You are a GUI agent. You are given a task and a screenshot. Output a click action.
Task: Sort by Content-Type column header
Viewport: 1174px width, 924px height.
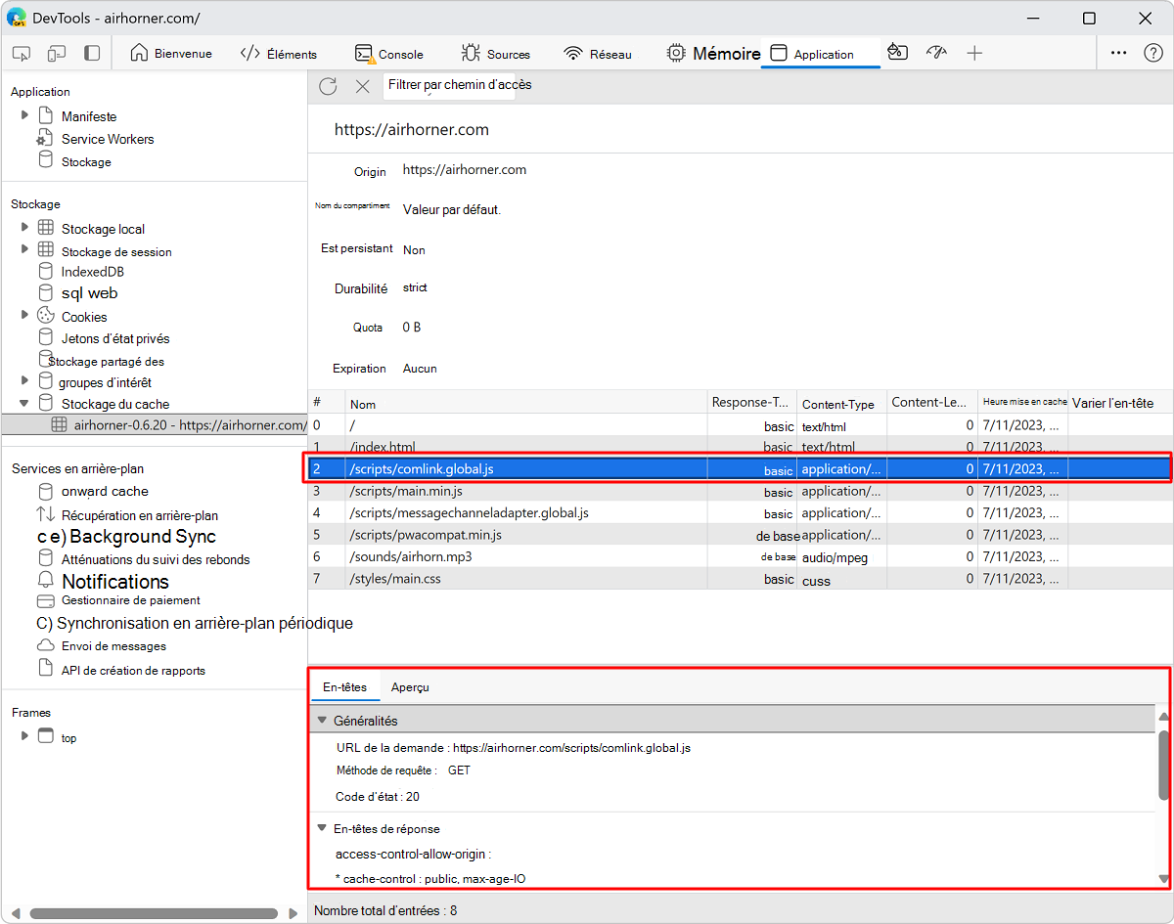(x=841, y=403)
